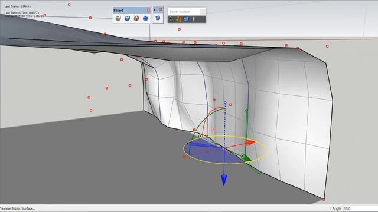This screenshot has height=212, width=378.
Task: Click the blue surface icon in Bezier Surface toolbar
Action: (x=186, y=19)
